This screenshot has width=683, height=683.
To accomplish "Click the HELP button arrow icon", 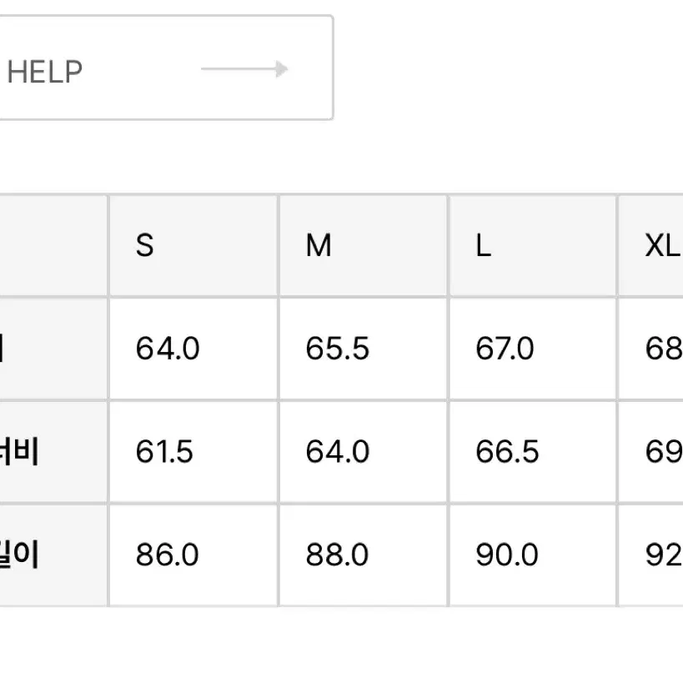I will [x=244, y=69].
